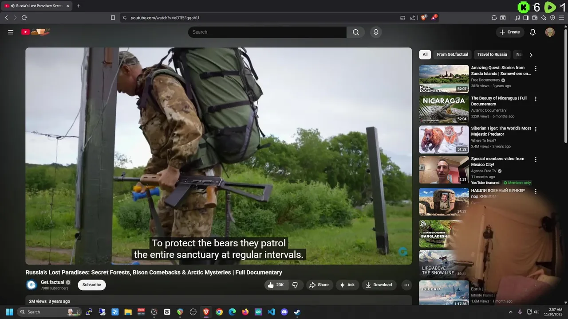The image size is (568, 319).
Task: Show hidden system tray icons
Action: point(510,312)
